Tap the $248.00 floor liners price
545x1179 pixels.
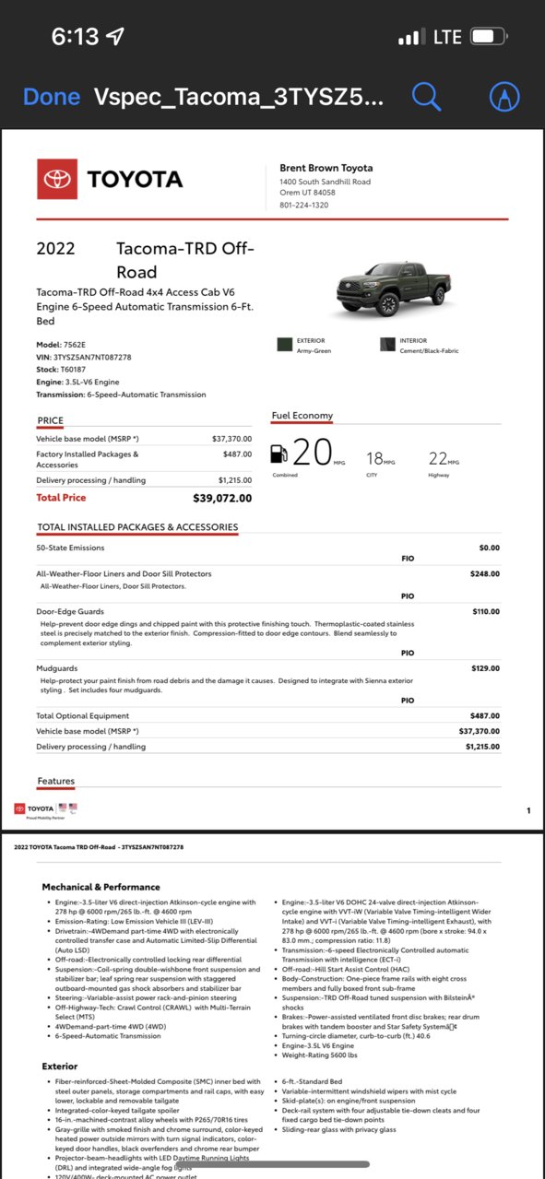point(485,573)
